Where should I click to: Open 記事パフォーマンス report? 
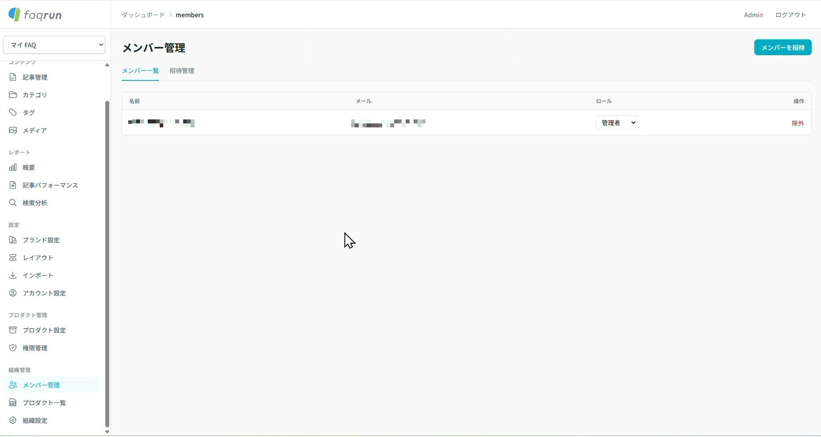coord(51,185)
